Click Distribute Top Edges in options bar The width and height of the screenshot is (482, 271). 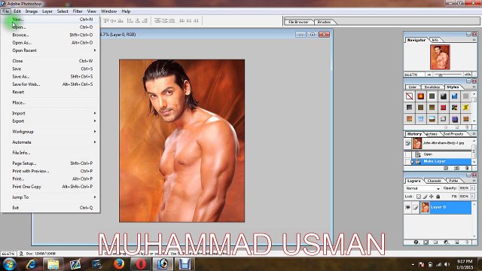[157, 20]
